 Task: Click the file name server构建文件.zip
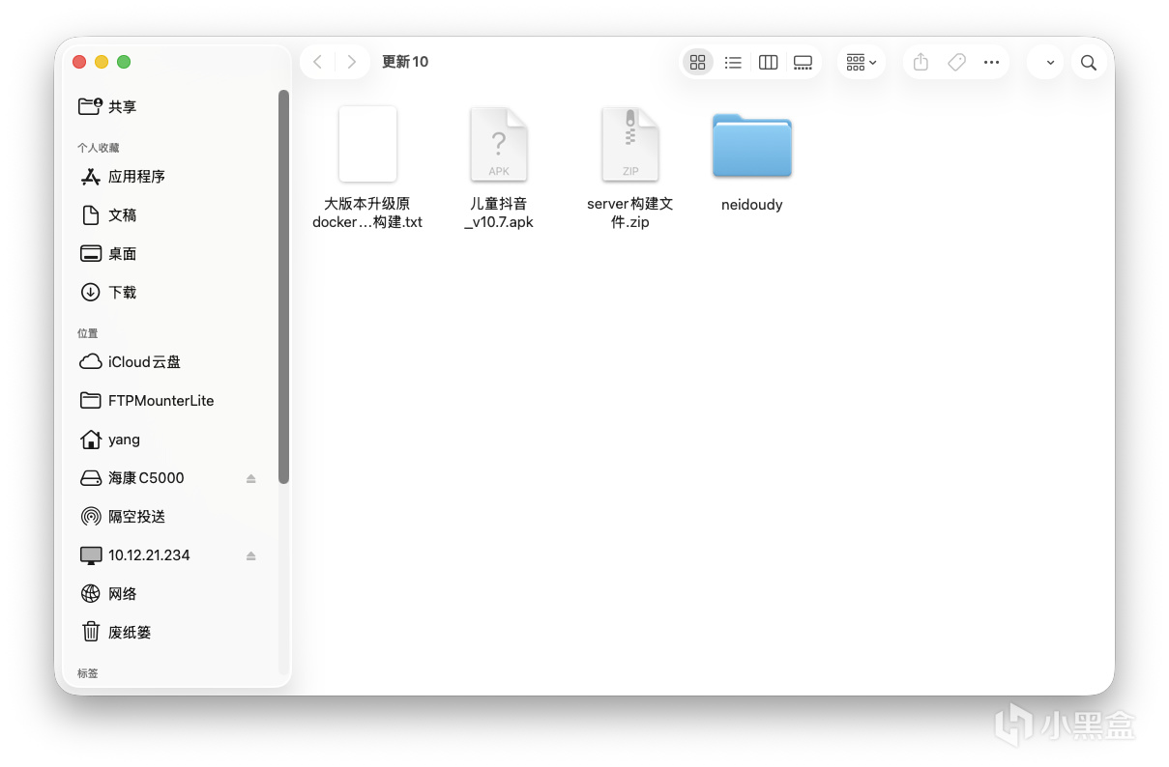click(630, 213)
